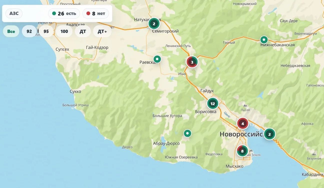Toggle the 100 fuel filter

64,31
